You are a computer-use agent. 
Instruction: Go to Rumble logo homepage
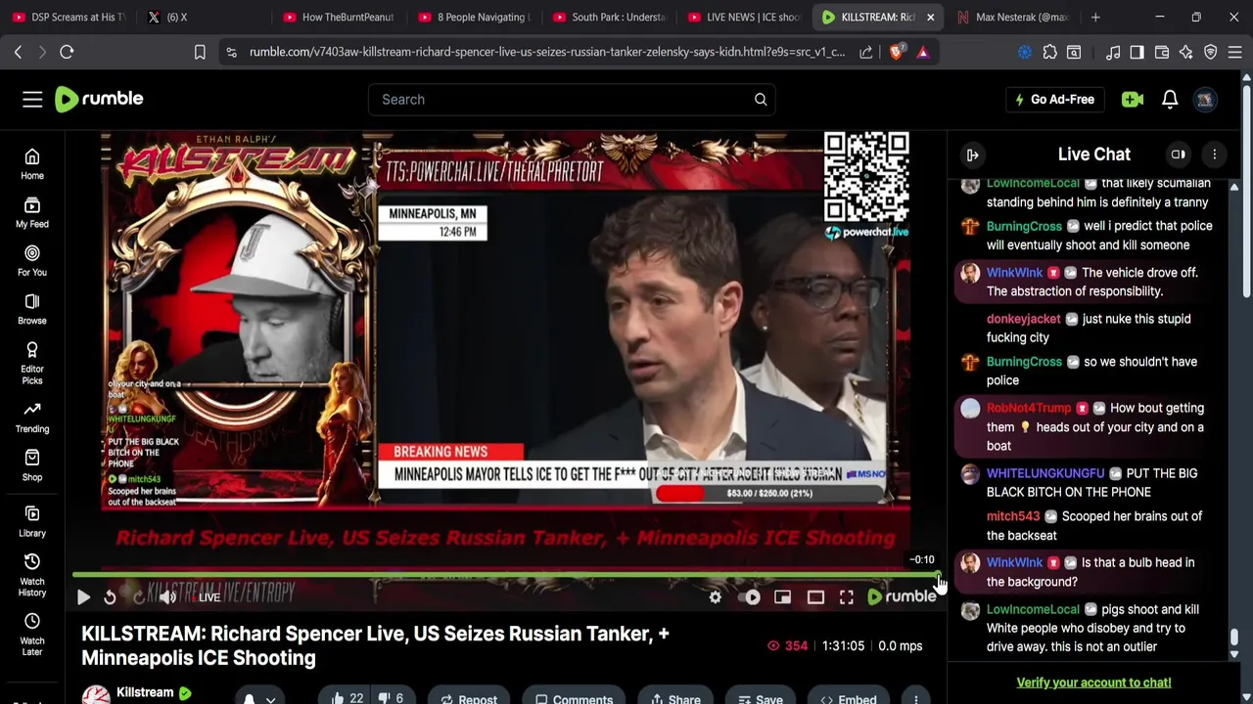click(99, 99)
